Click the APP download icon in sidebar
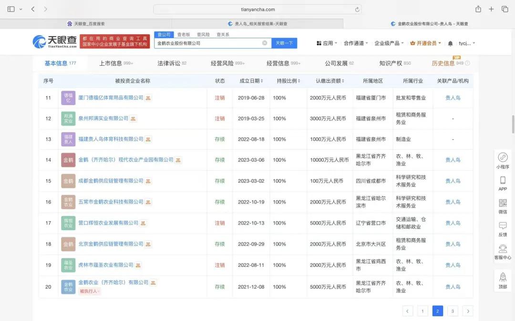This screenshot has width=515, height=321. (x=503, y=180)
